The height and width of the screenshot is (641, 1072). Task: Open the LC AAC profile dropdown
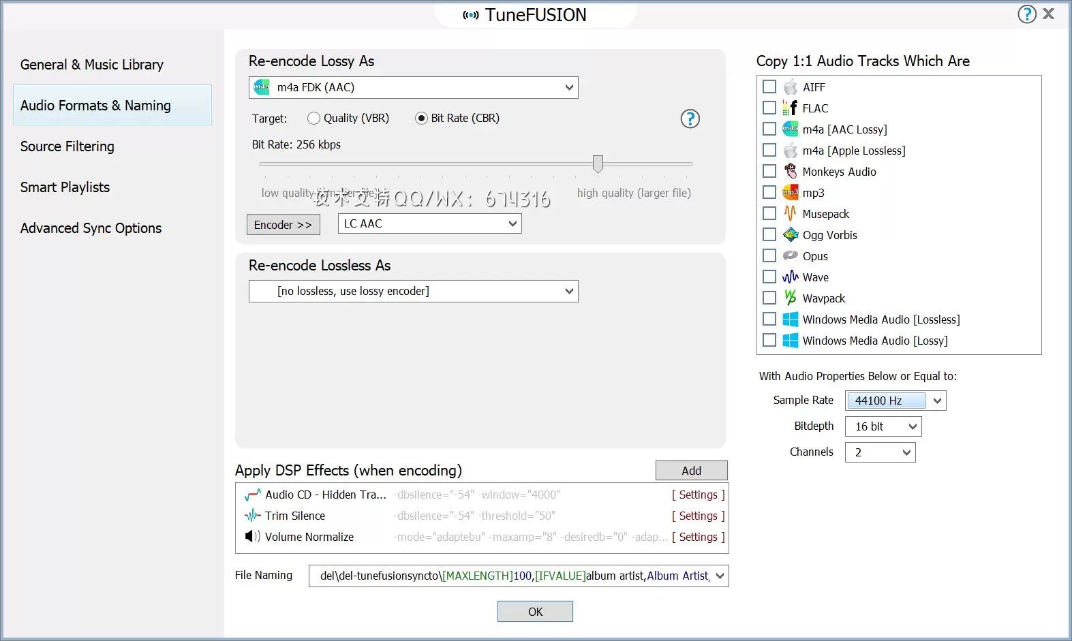(x=430, y=223)
